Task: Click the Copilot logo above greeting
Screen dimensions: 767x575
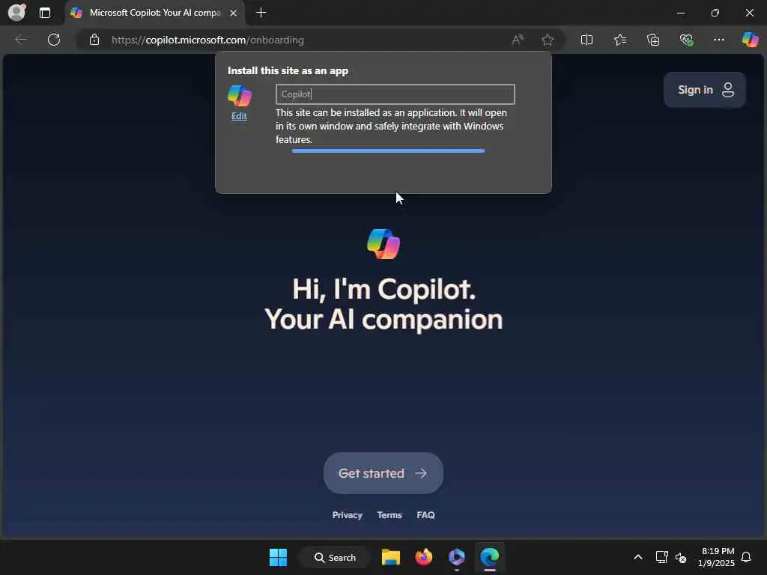Action: point(383,244)
